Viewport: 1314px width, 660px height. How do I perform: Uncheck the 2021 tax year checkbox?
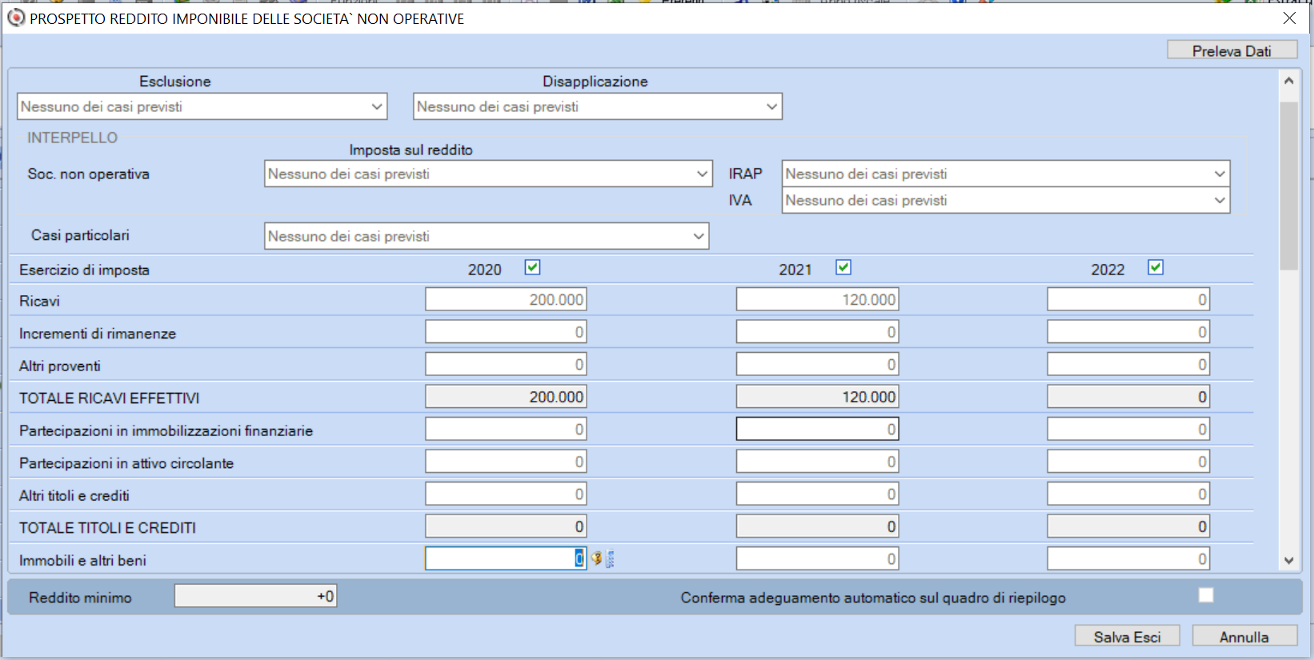click(843, 267)
